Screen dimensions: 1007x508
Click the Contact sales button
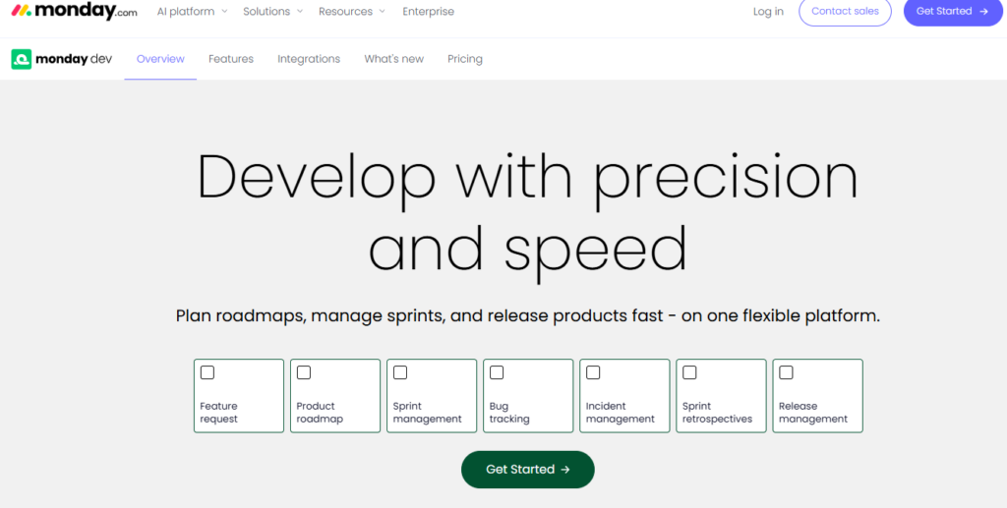845,12
